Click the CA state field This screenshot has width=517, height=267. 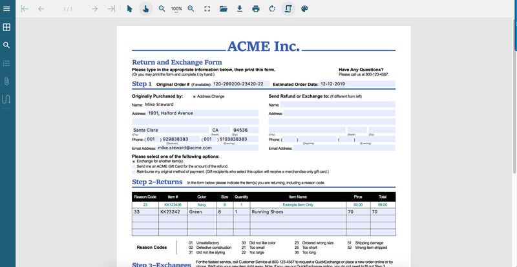click(x=220, y=130)
